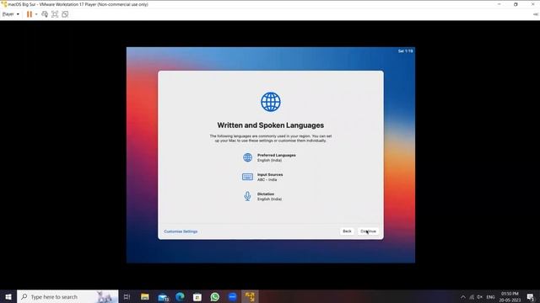Click Preferred Languages English (India) text
This screenshot has width=540, height=303.
click(x=276, y=157)
